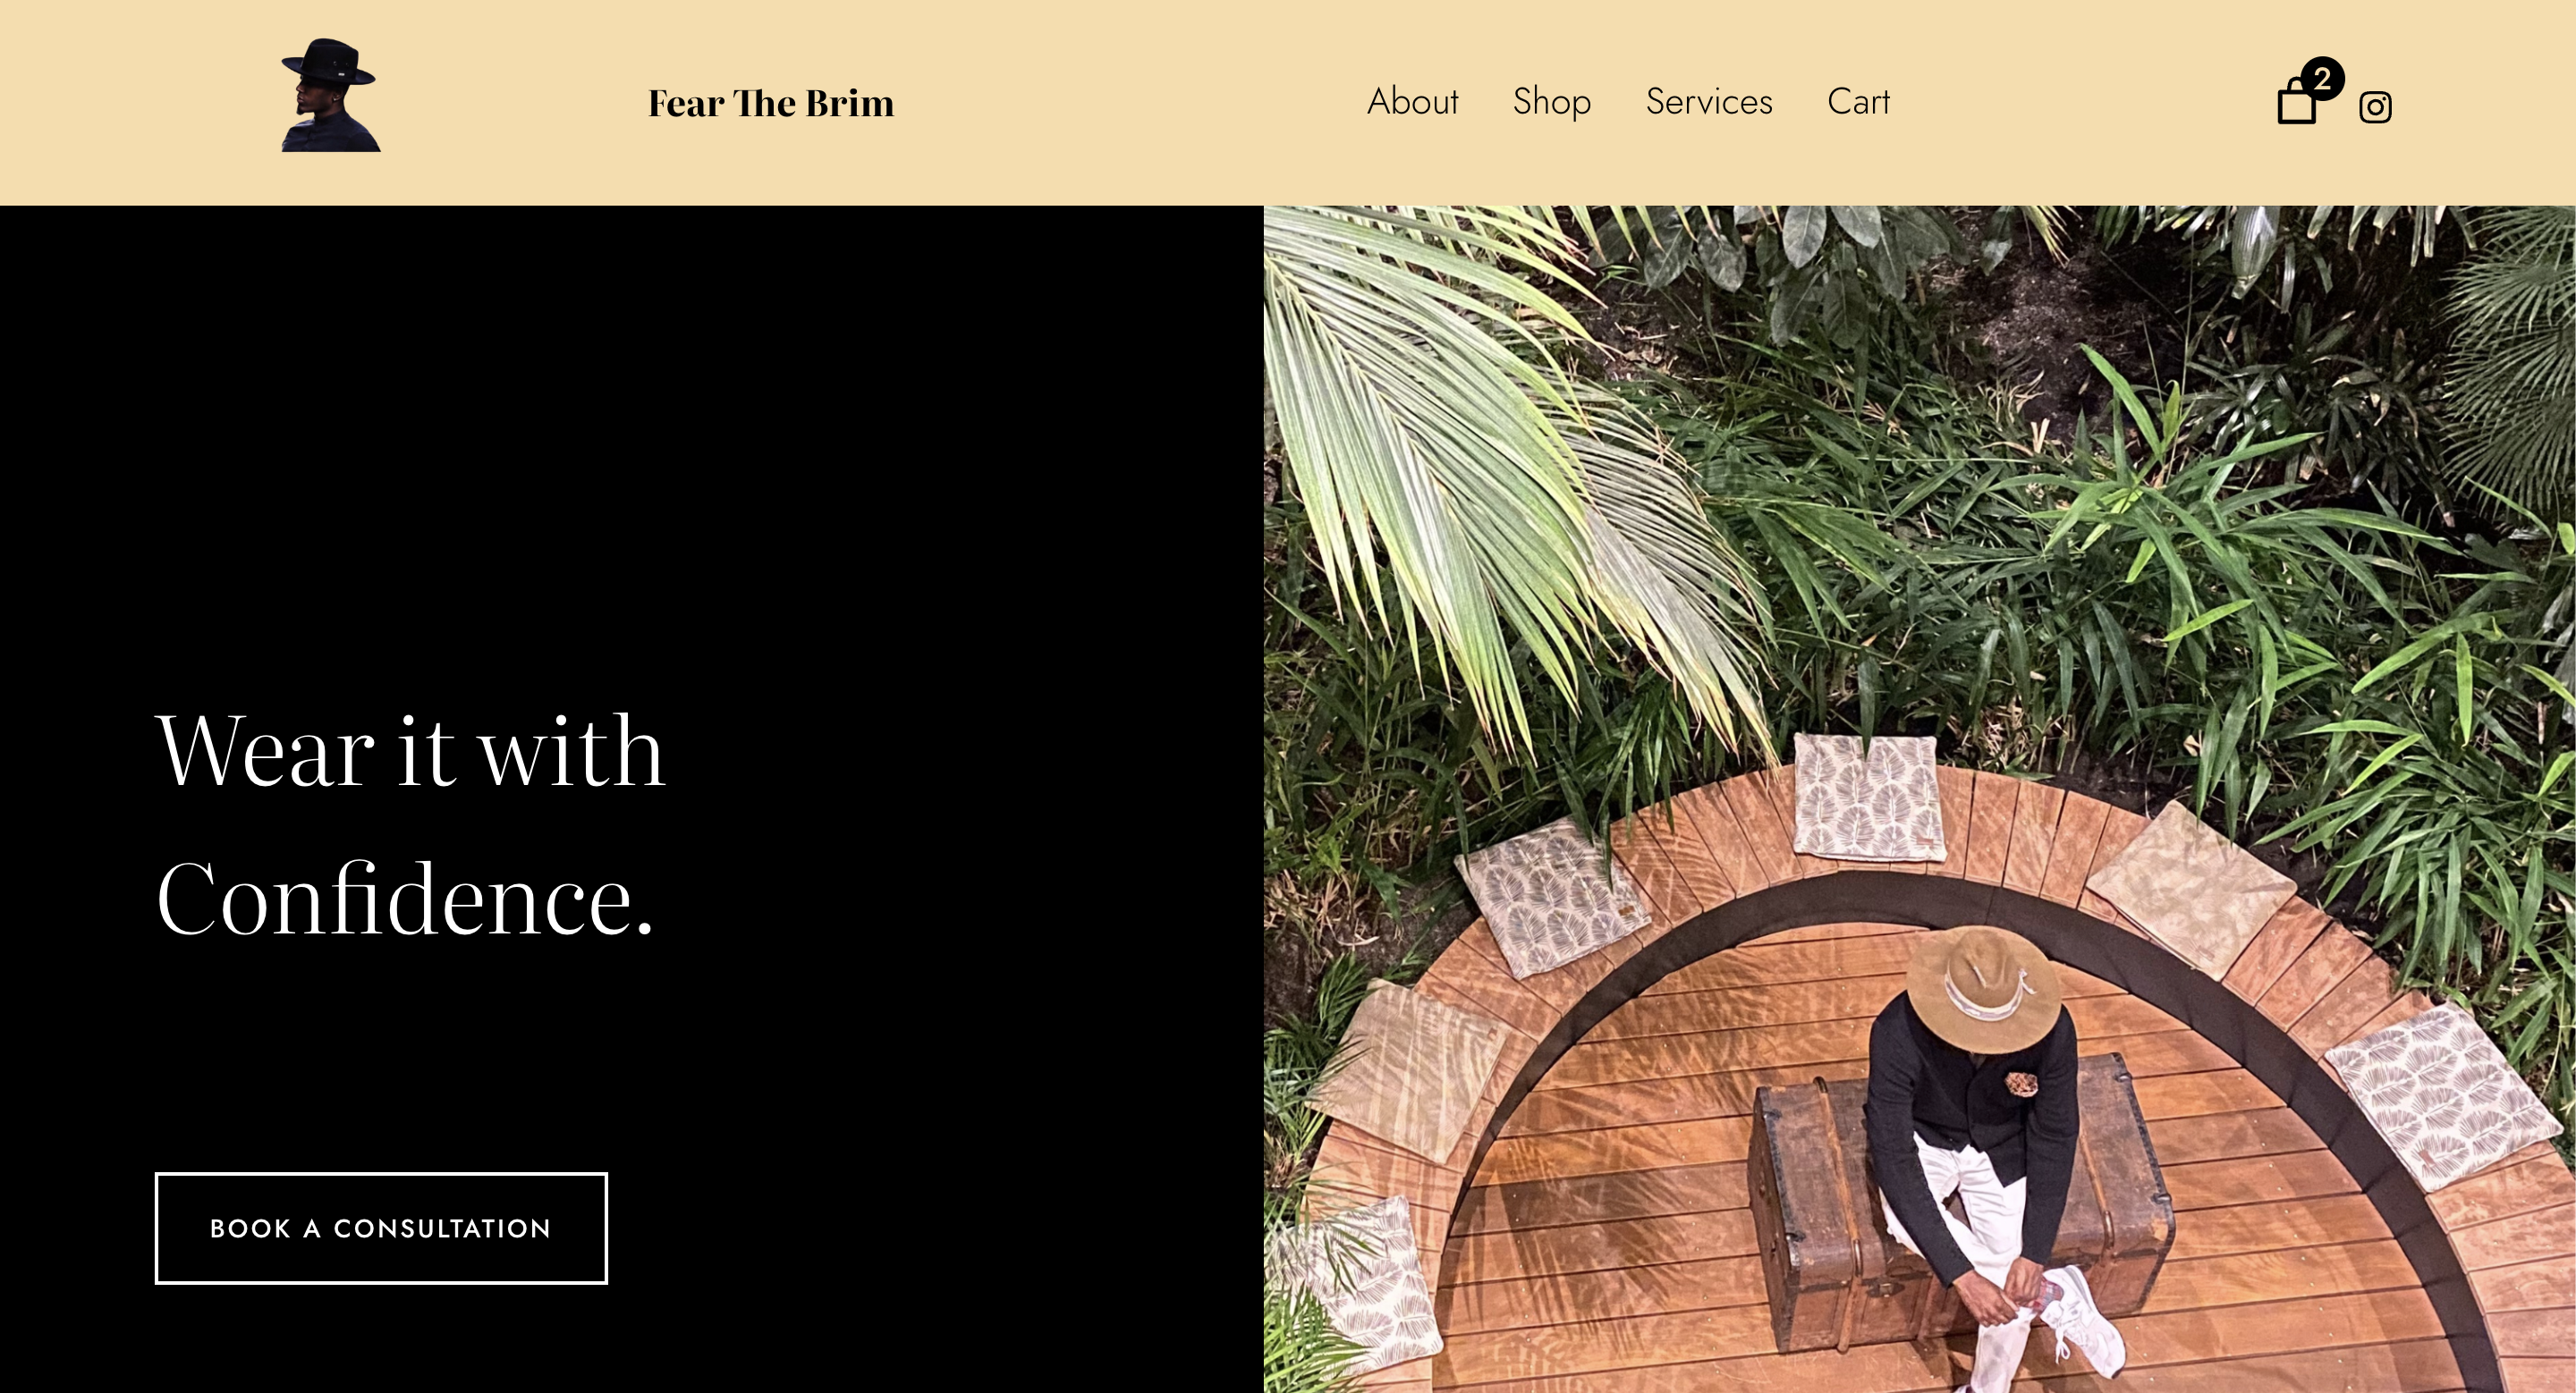
Task: Navigate to Services in the header
Action: [x=1709, y=101]
